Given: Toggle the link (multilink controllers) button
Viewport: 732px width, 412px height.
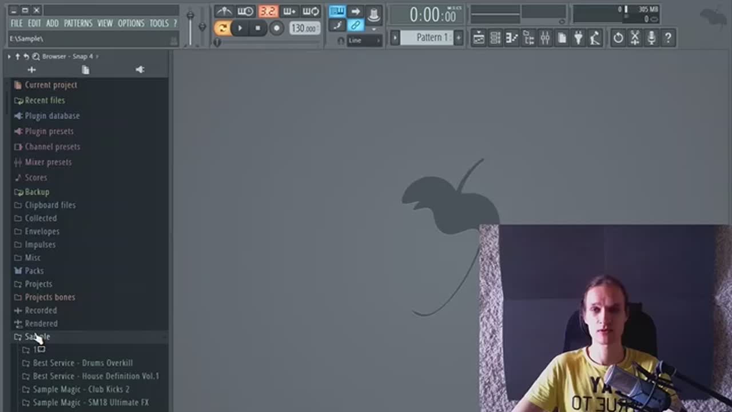Looking at the screenshot, I should click(356, 25).
